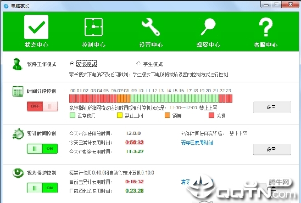Click settings button for time period control

[x=272, y=107]
